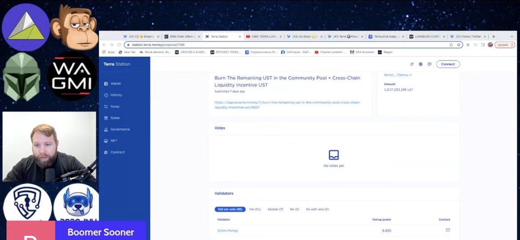Screen dimensions: 520x240
Task: Open the Orion.Money validator link
Action: tap(228, 231)
